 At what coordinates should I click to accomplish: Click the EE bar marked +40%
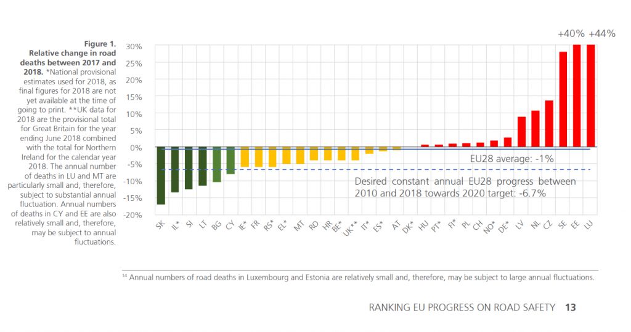pos(577,95)
